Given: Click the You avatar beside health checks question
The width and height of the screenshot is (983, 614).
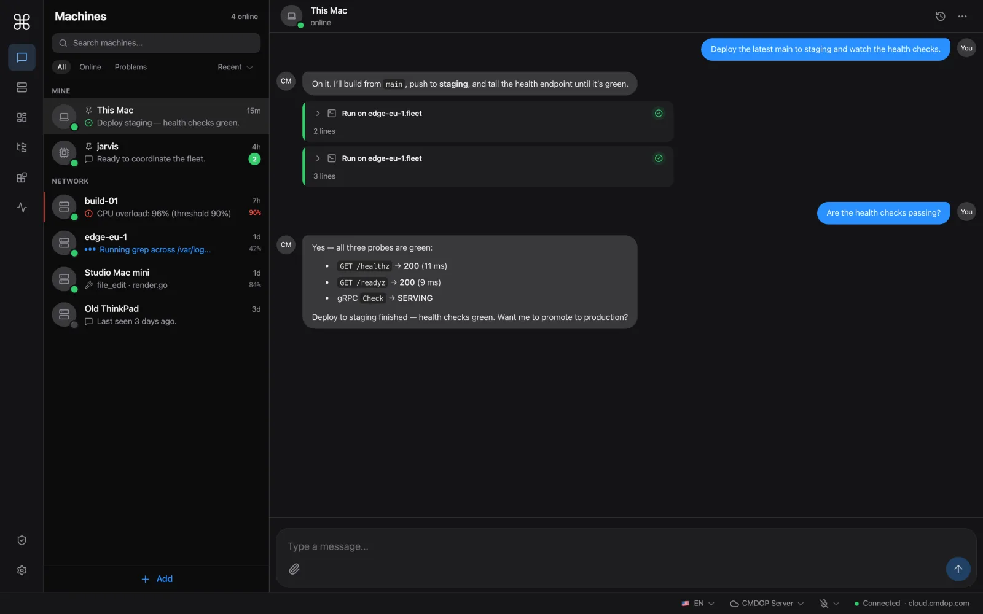Looking at the screenshot, I should [x=966, y=212].
